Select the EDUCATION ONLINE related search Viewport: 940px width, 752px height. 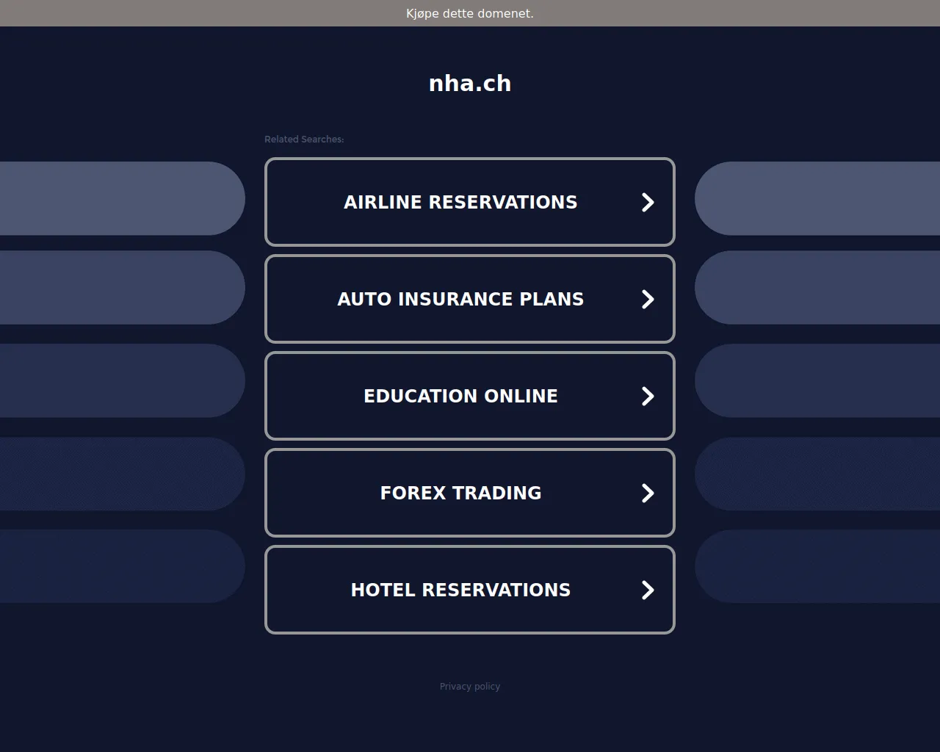tap(460, 396)
